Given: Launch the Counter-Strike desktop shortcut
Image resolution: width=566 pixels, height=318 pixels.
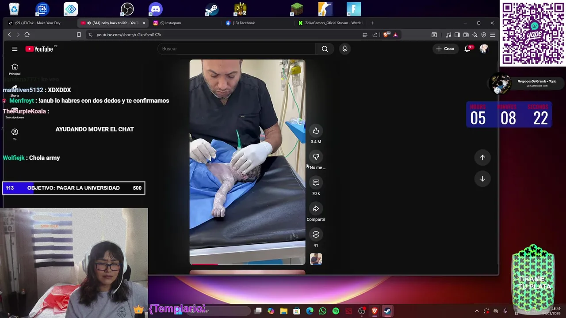Looking at the screenshot, I should (325, 9).
